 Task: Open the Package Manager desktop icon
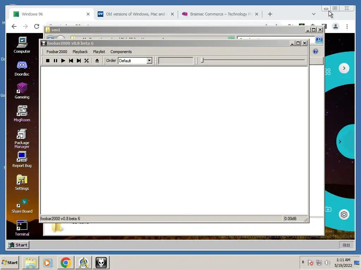pyautogui.click(x=22, y=139)
